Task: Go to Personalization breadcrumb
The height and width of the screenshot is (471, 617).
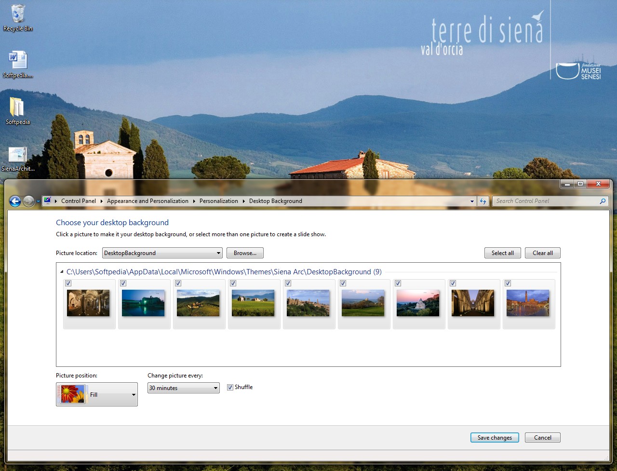Action: [x=219, y=201]
